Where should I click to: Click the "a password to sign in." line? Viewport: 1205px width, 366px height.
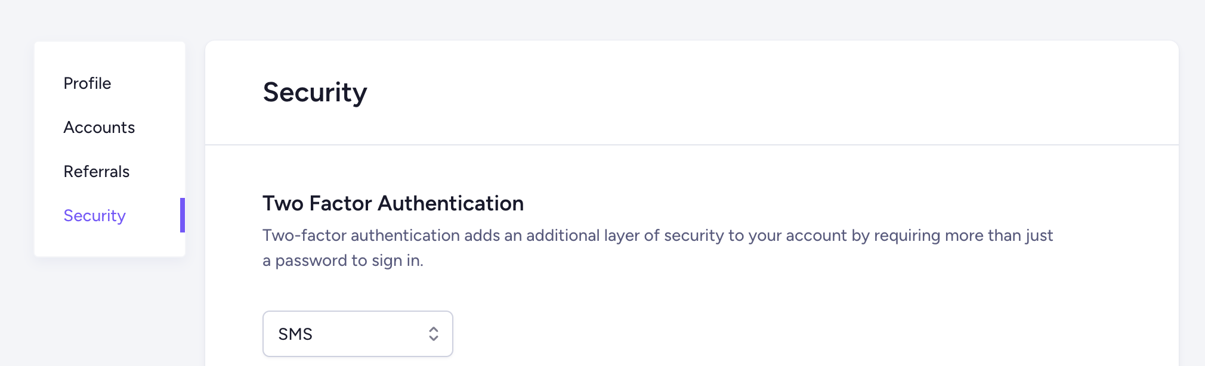342,260
